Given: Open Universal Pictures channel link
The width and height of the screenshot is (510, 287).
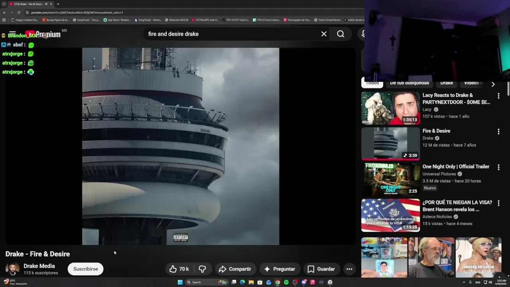Looking at the screenshot, I should (439, 174).
